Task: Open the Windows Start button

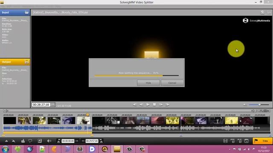Action: tap(5, 149)
